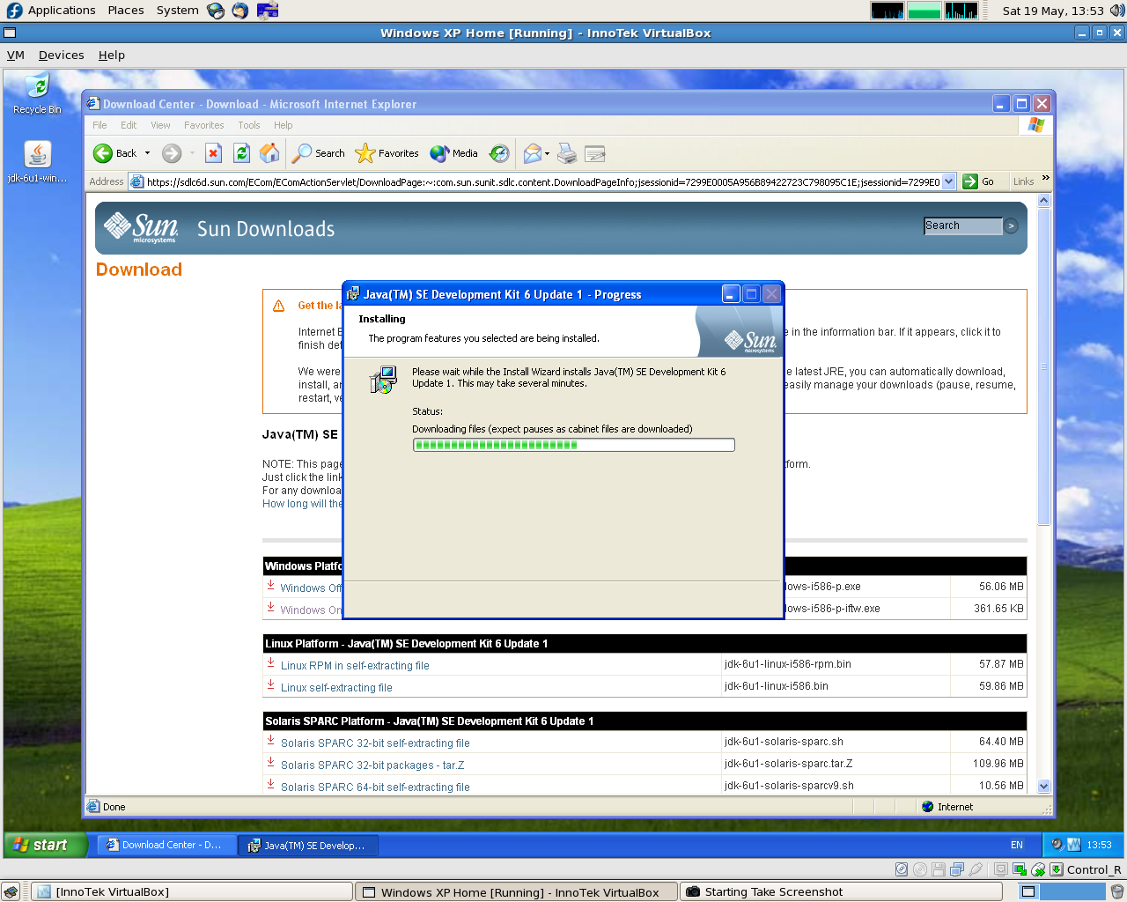1127x902 pixels.
Task: Click the IE address bar URL field
Action: coord(542,181)
